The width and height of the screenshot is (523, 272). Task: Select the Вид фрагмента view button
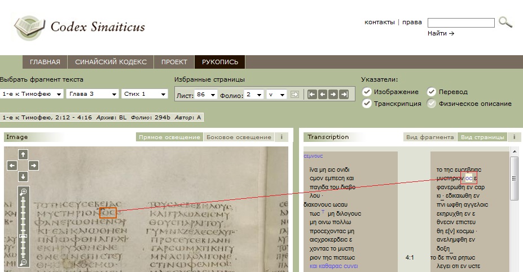pos(430,137)
